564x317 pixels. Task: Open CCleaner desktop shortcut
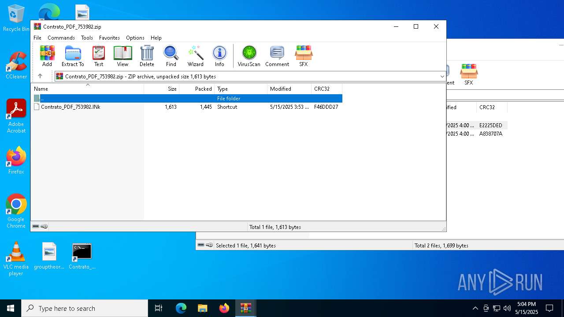point(16,65)
